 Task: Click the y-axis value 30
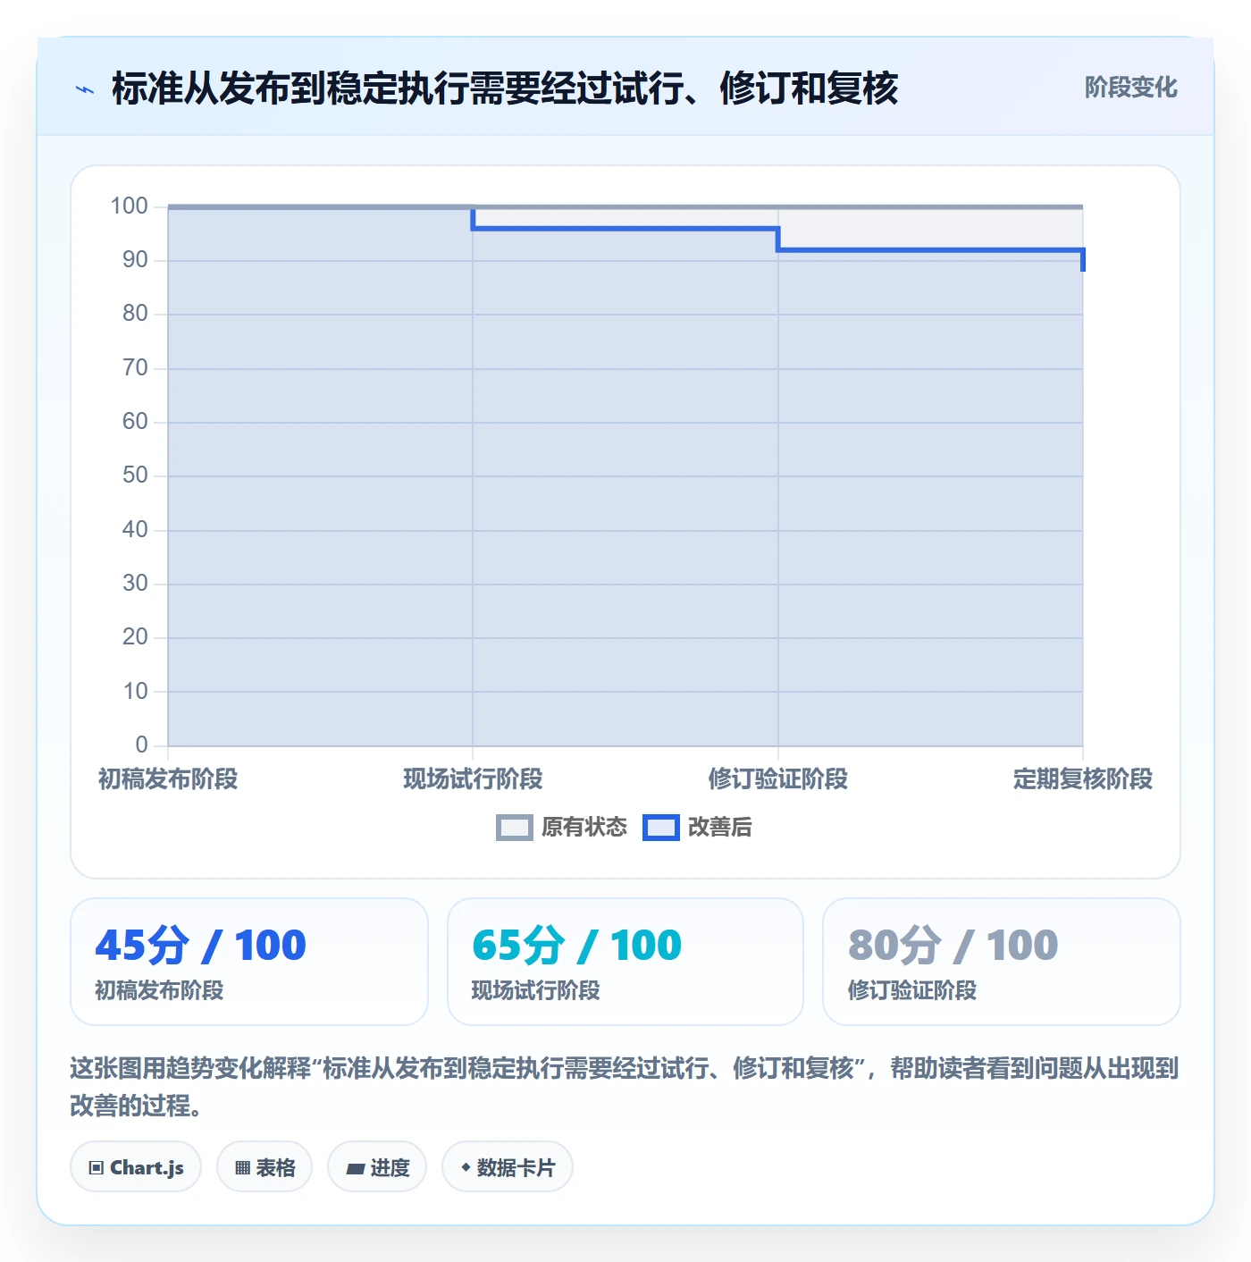pos(135,584)
